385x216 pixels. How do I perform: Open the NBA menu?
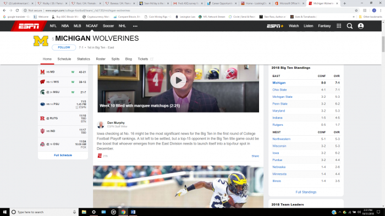coord(65,26)
